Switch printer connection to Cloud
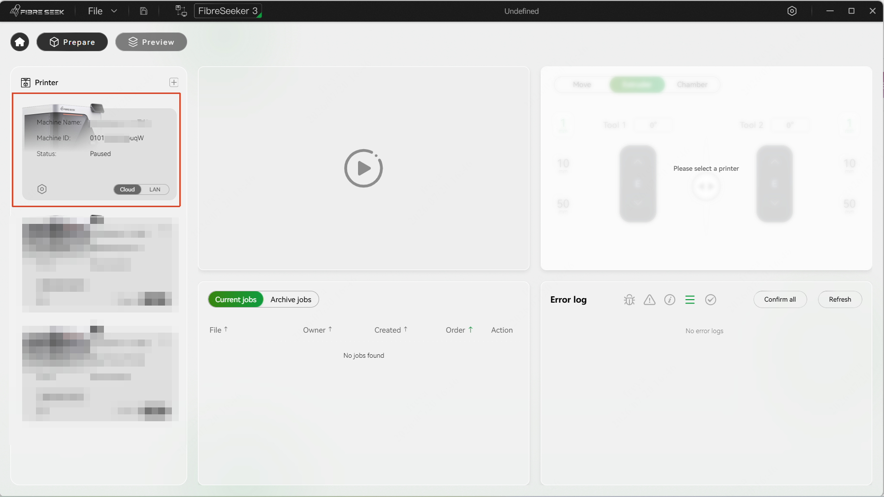884x497 pixels. (x=128, y=189)
